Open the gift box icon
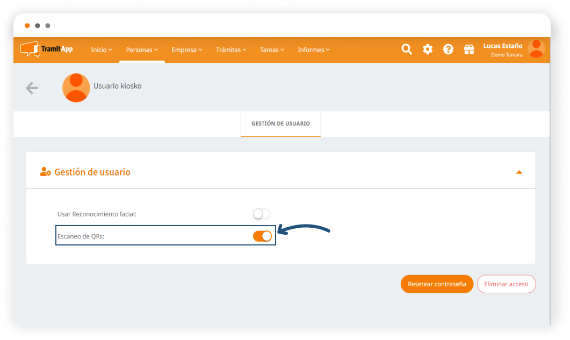This screenshot has width=570, height=340. click(x=469, y=49)
